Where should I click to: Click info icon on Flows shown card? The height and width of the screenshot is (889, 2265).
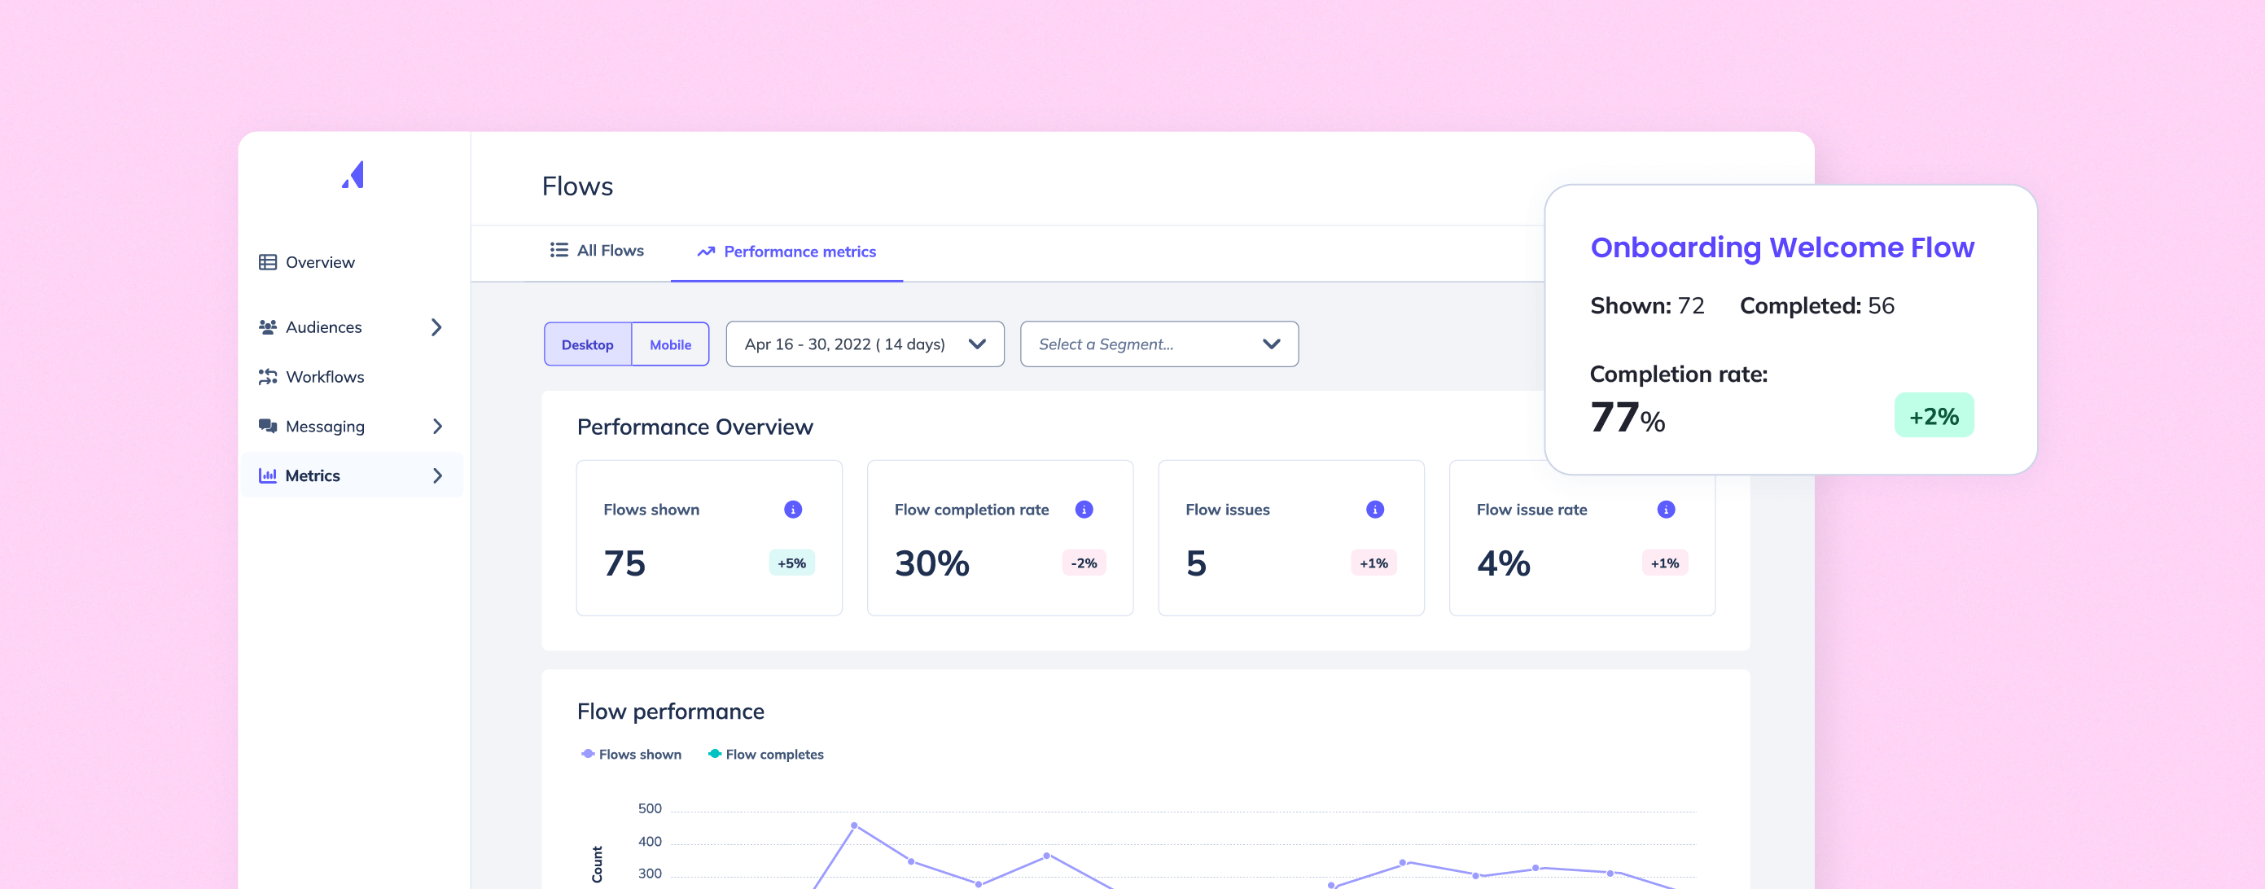792,509
